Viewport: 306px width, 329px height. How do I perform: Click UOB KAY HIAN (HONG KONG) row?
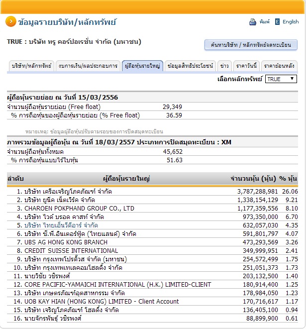(x=152, y=301)
